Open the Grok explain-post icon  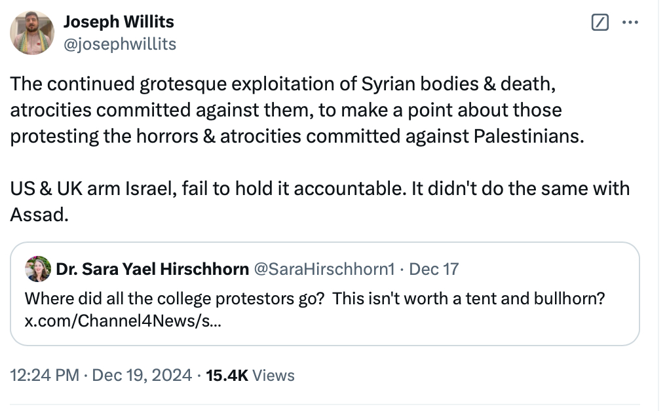599,23
